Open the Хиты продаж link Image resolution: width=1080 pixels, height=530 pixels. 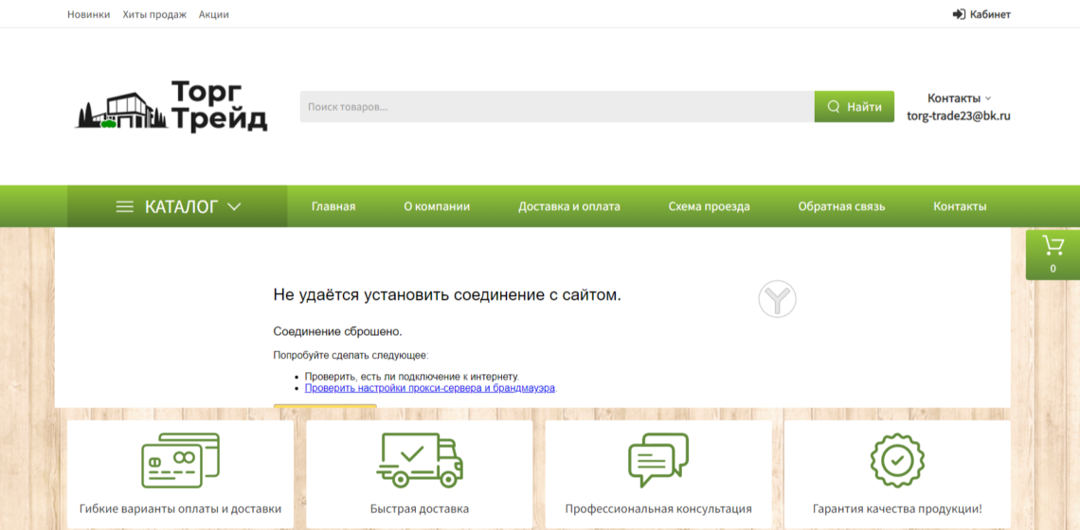[x=154, y=14]
